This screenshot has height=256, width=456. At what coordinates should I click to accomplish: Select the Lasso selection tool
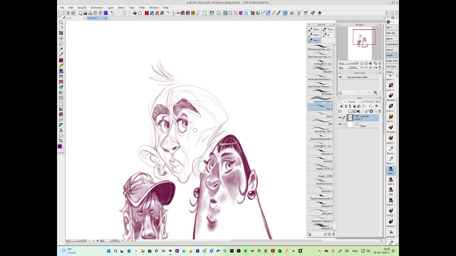click(61, 43)
